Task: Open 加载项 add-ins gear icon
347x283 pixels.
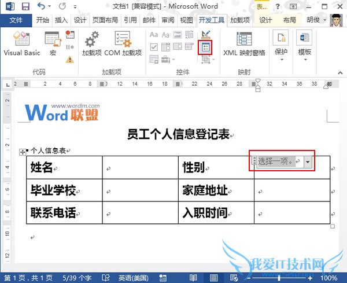Action: 92,43
